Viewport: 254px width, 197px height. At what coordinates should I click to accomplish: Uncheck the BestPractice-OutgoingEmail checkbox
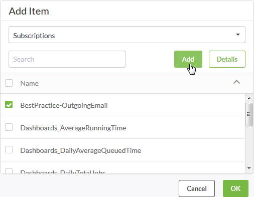9,105
